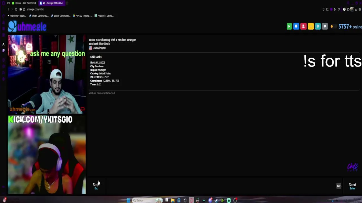
Task: Open the browser easy setup menu icon
Action: (x=359, y=9)
